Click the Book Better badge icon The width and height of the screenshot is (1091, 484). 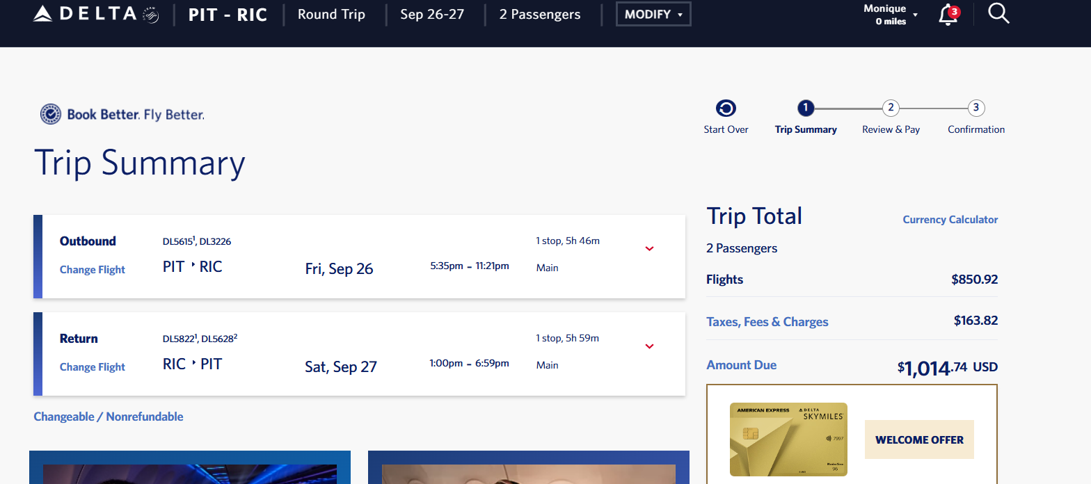click(x=50, y=114)
